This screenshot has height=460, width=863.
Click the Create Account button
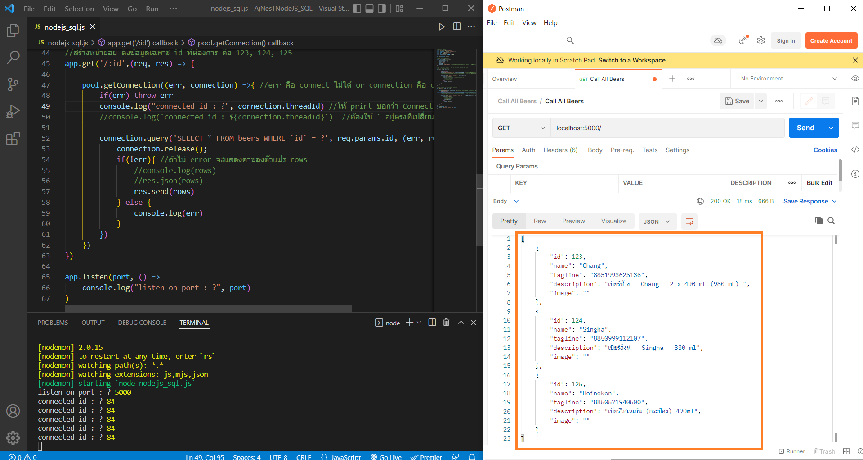[831, 40]
